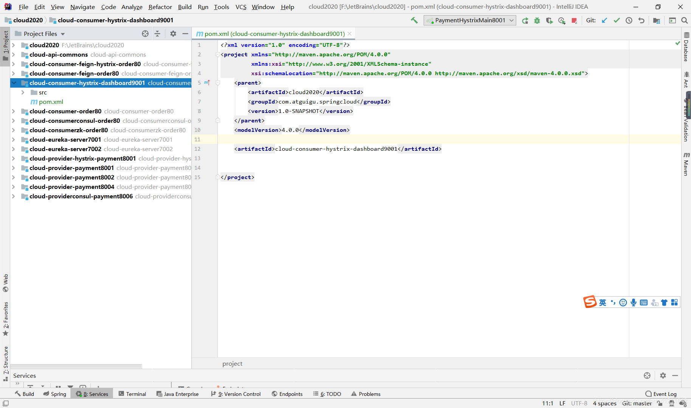Expand the src folder

(23, 92)
